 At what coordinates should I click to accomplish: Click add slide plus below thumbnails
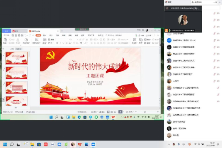point(16,107)
